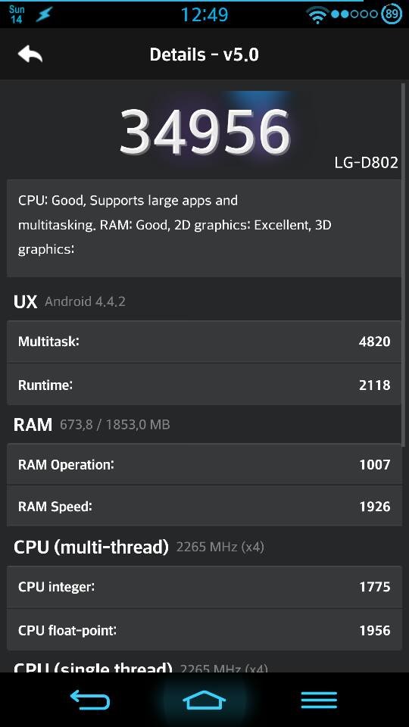Viewport: 409px width, 727px height.
Task: Tap the lightning bolt status icon
Action: point(44,14)
